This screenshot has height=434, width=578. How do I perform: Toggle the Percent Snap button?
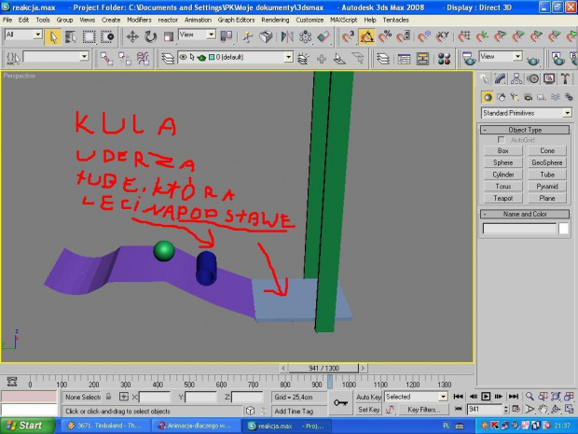coord(385,37)
